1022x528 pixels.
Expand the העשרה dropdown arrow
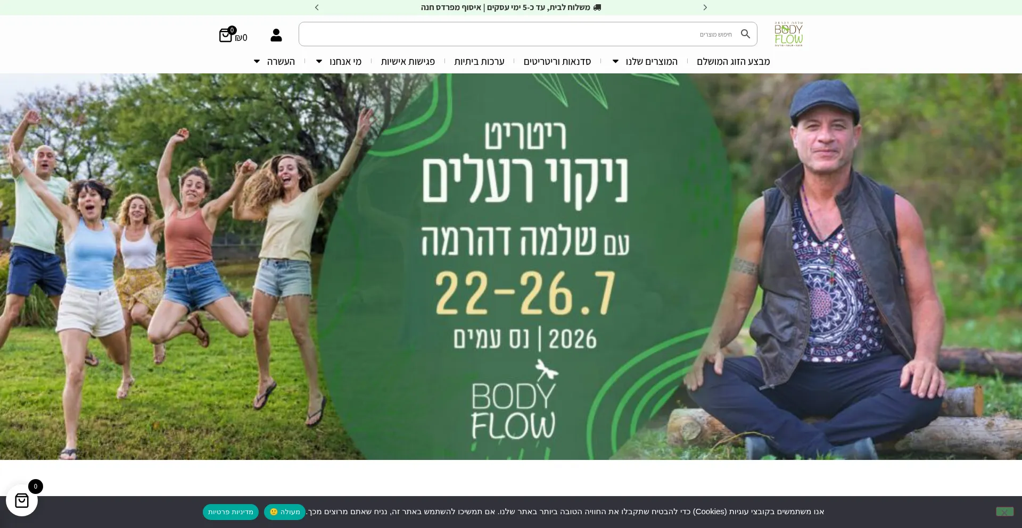(x=257, y=62)
